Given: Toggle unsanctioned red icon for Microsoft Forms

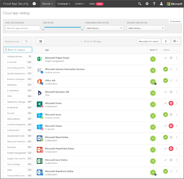Looking at the screenshot, I should 171,103.
